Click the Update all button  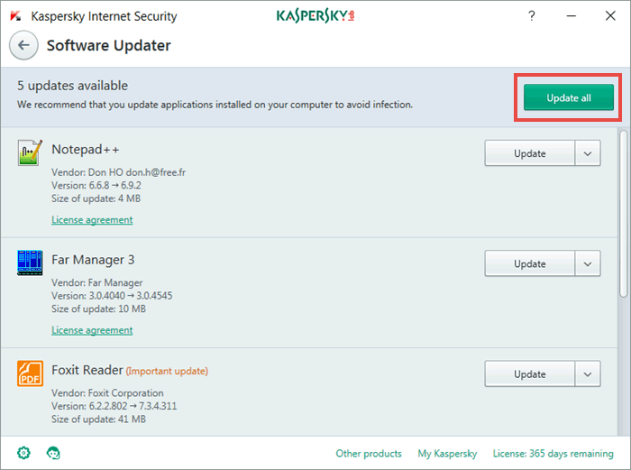pos(568,97)
